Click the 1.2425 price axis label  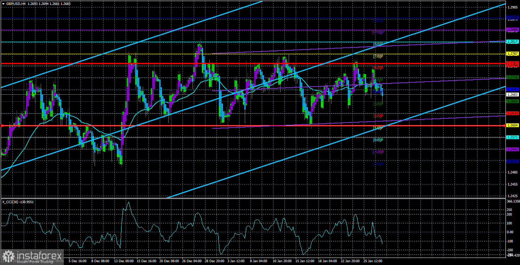point(513,195)
